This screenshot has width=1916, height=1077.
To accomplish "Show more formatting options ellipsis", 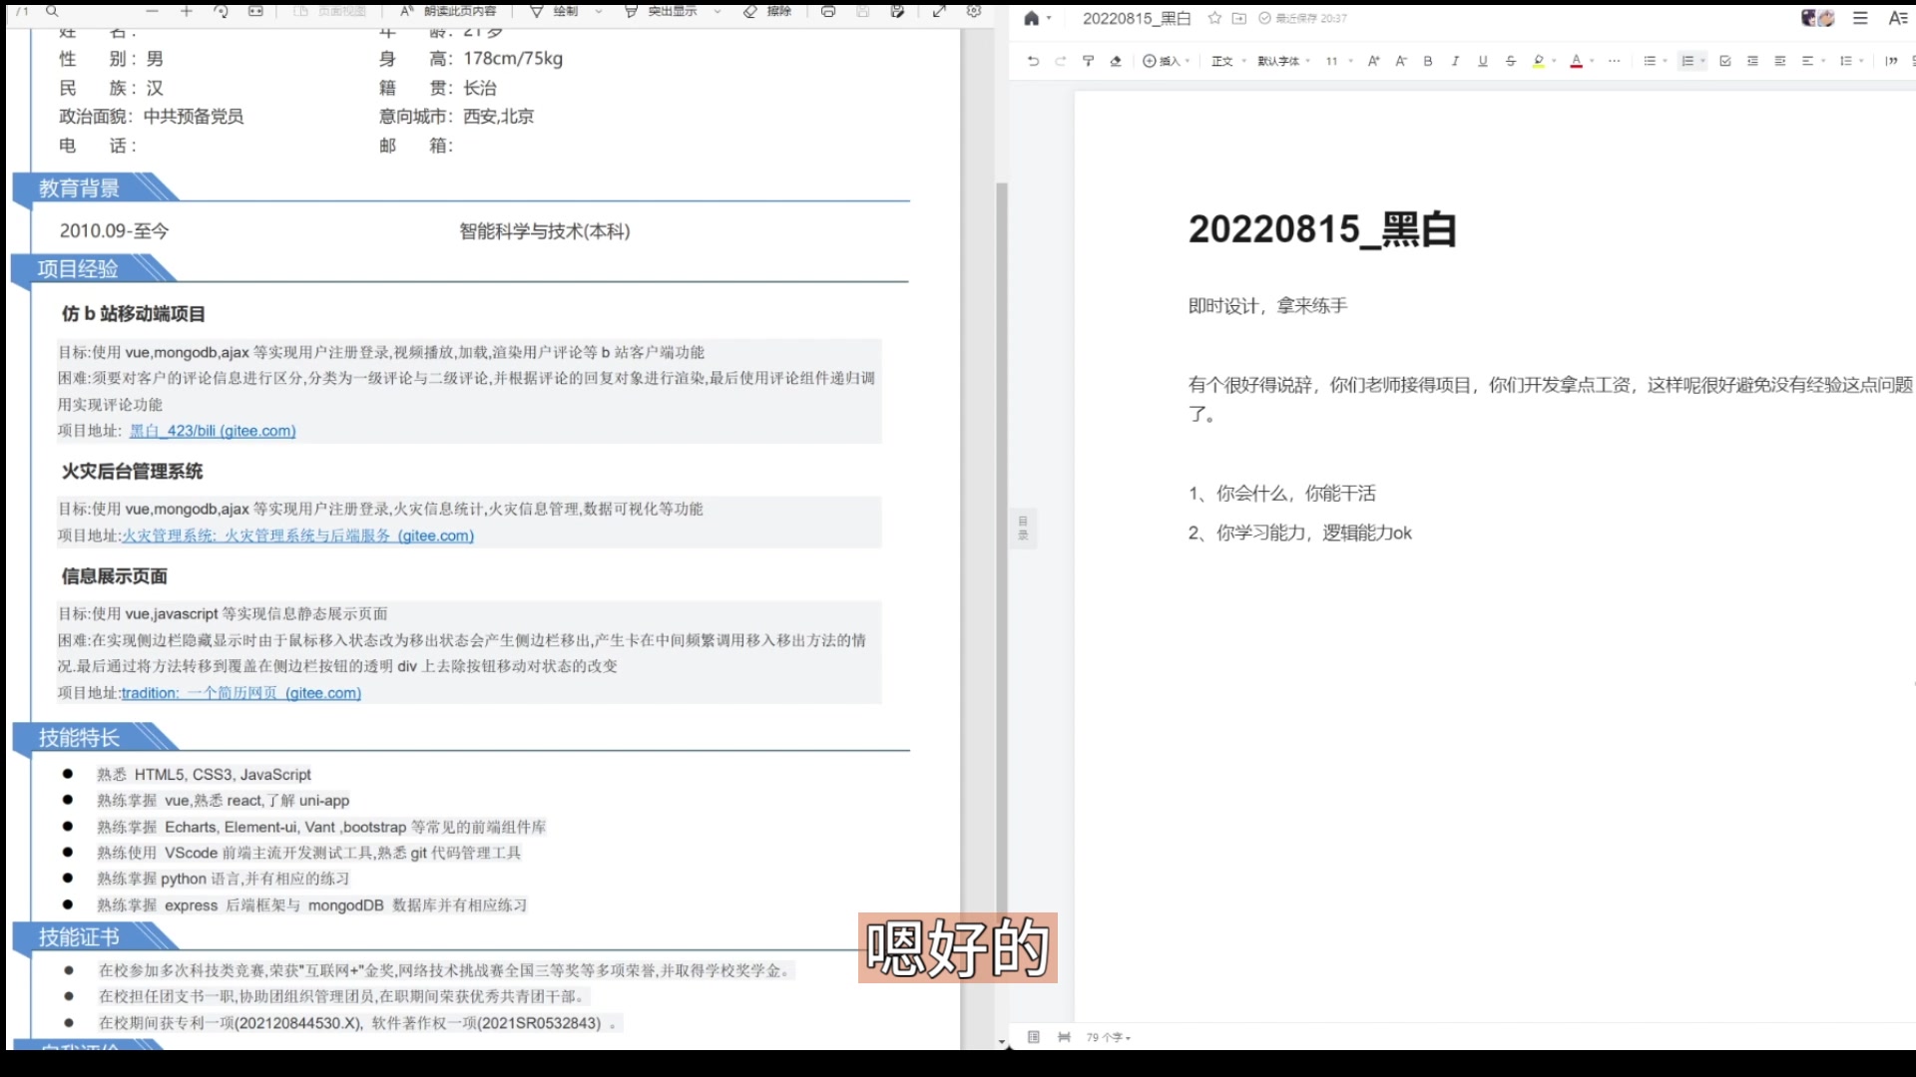I will pyautogui.click(x=1615, y=61).
